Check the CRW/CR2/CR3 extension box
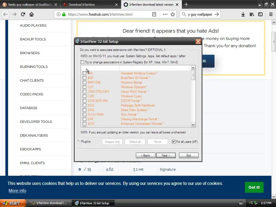The height and width of the screenshot is (207, 276). tap(84, 92)
